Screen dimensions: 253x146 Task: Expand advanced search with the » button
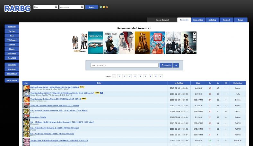(x=176, y=65)
